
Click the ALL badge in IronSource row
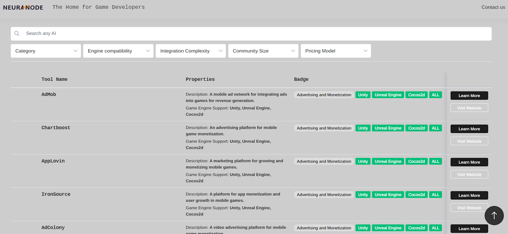[x=435, y=195]
